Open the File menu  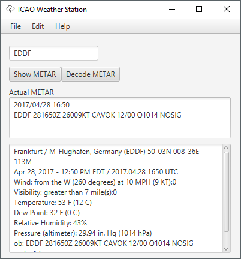click(16, 26)
